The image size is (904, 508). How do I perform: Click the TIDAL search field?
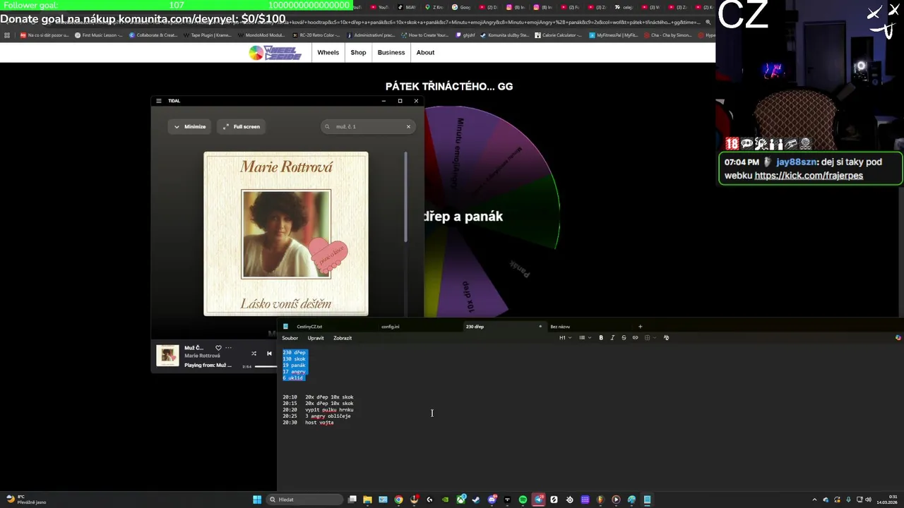[367, 126]
